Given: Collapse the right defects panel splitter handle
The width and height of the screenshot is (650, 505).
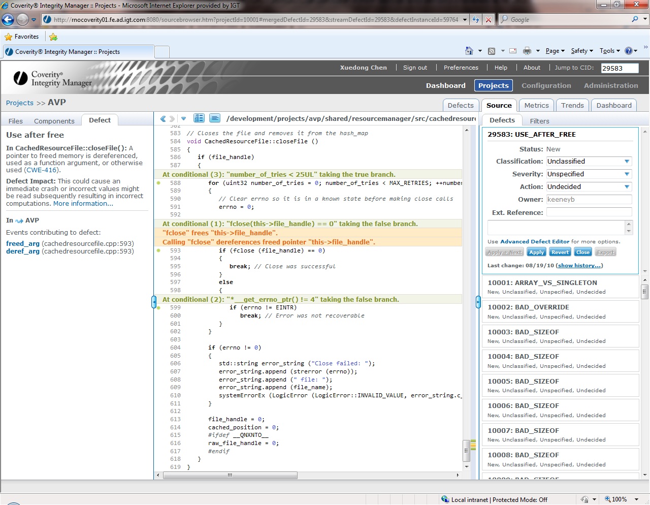Looking at the screenshot, I should [x=478, y=302].
